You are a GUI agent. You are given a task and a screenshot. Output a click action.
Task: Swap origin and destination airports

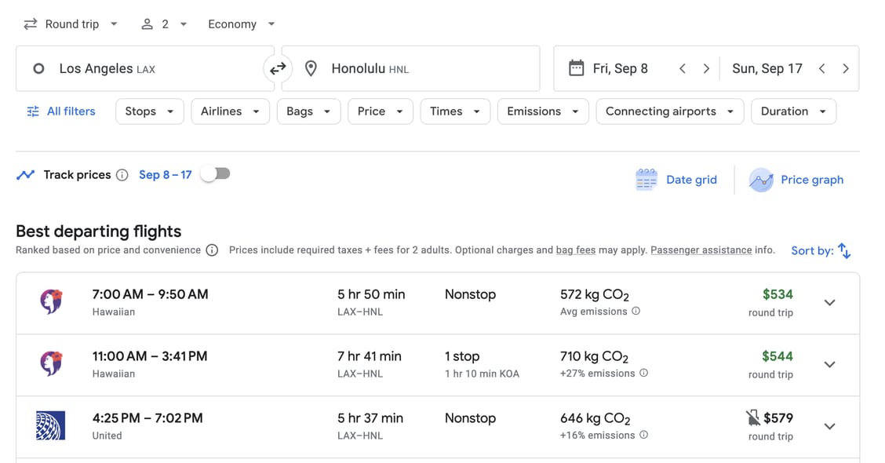pos(278,69)
